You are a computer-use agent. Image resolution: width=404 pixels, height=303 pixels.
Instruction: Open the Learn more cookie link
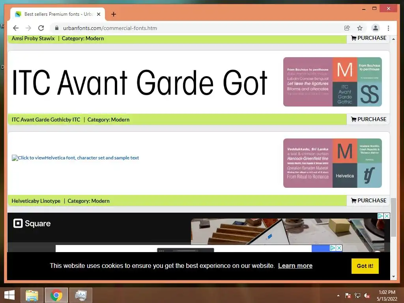[295, 266]
